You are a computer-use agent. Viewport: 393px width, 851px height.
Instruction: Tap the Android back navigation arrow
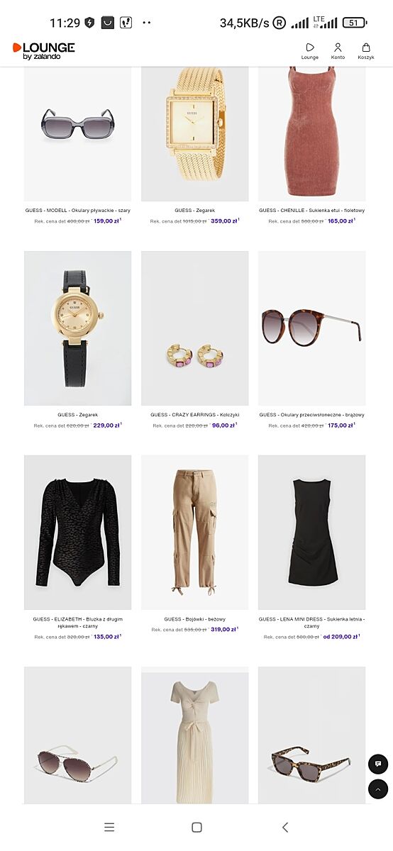(x=285, y=827)
